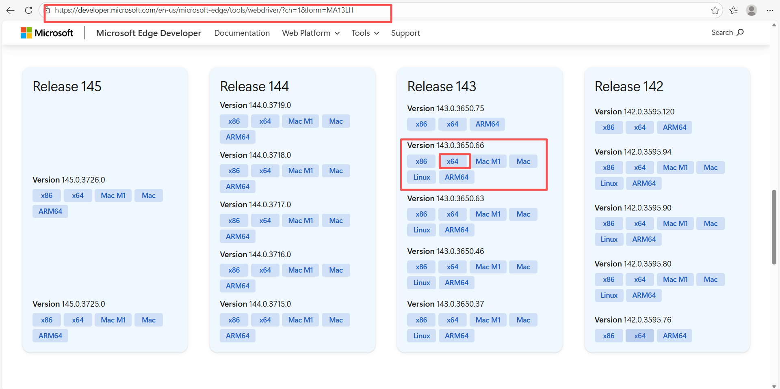Screen dimensions: 780x389
Task: Download Linux for Version 143.0.3650.46
Action: click(x=422, y=283)
